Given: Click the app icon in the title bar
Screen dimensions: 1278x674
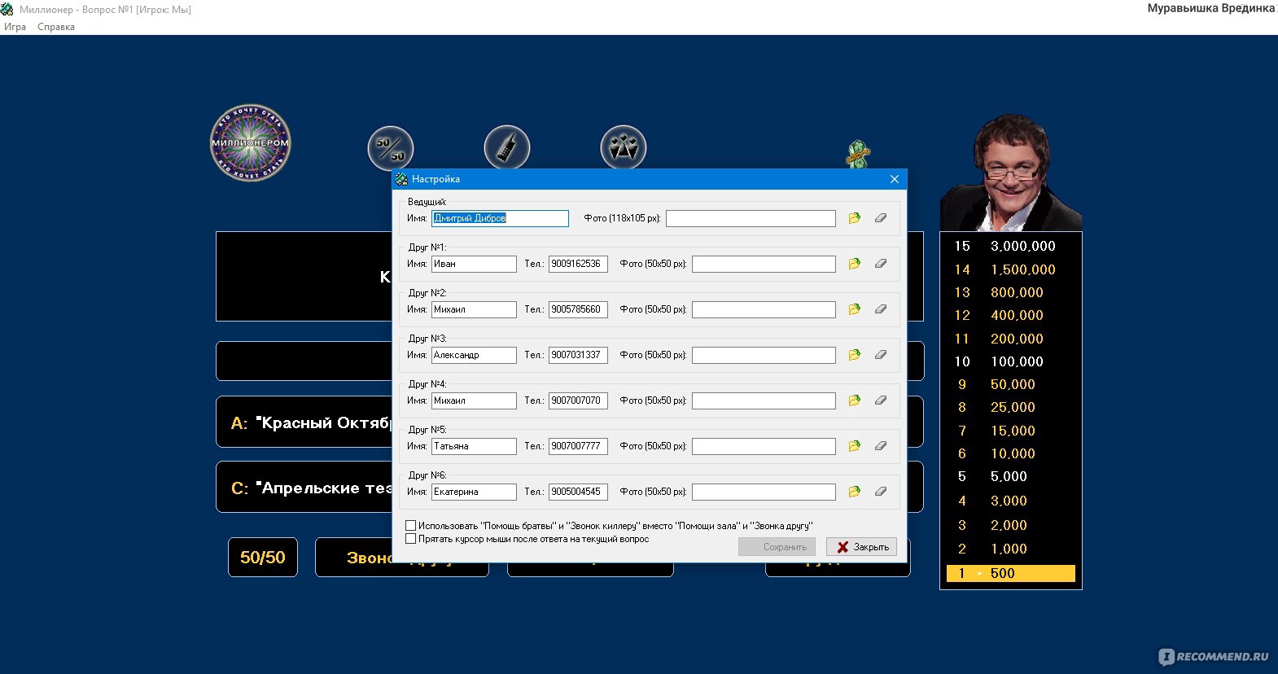Looking at the screenshot, I should pyautogui.click(x=7, y=9).
